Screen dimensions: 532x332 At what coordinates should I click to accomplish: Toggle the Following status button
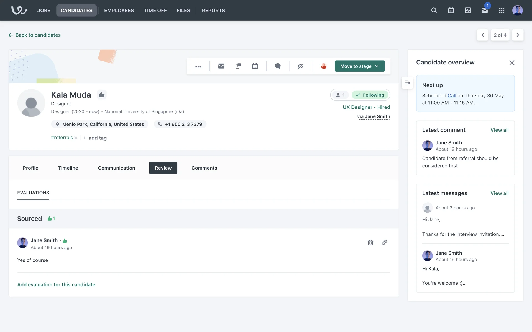point(370,95)
